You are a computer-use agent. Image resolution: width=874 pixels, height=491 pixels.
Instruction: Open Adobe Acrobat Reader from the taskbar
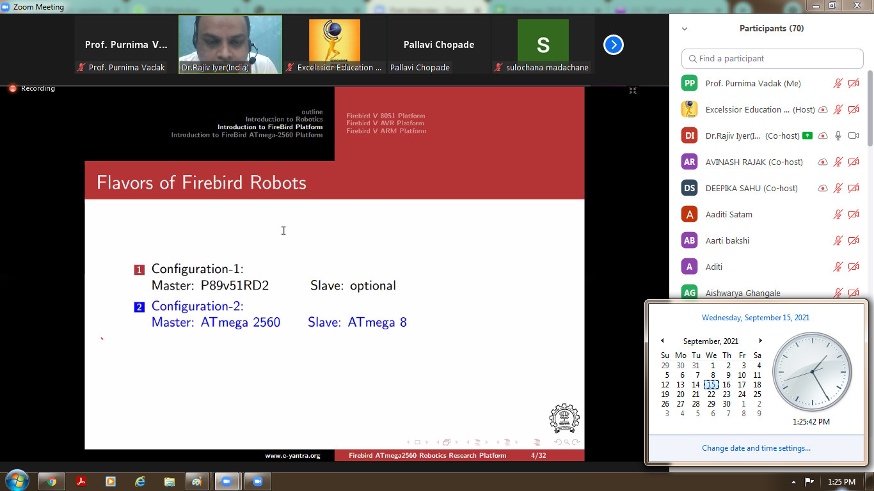[81, 481]
